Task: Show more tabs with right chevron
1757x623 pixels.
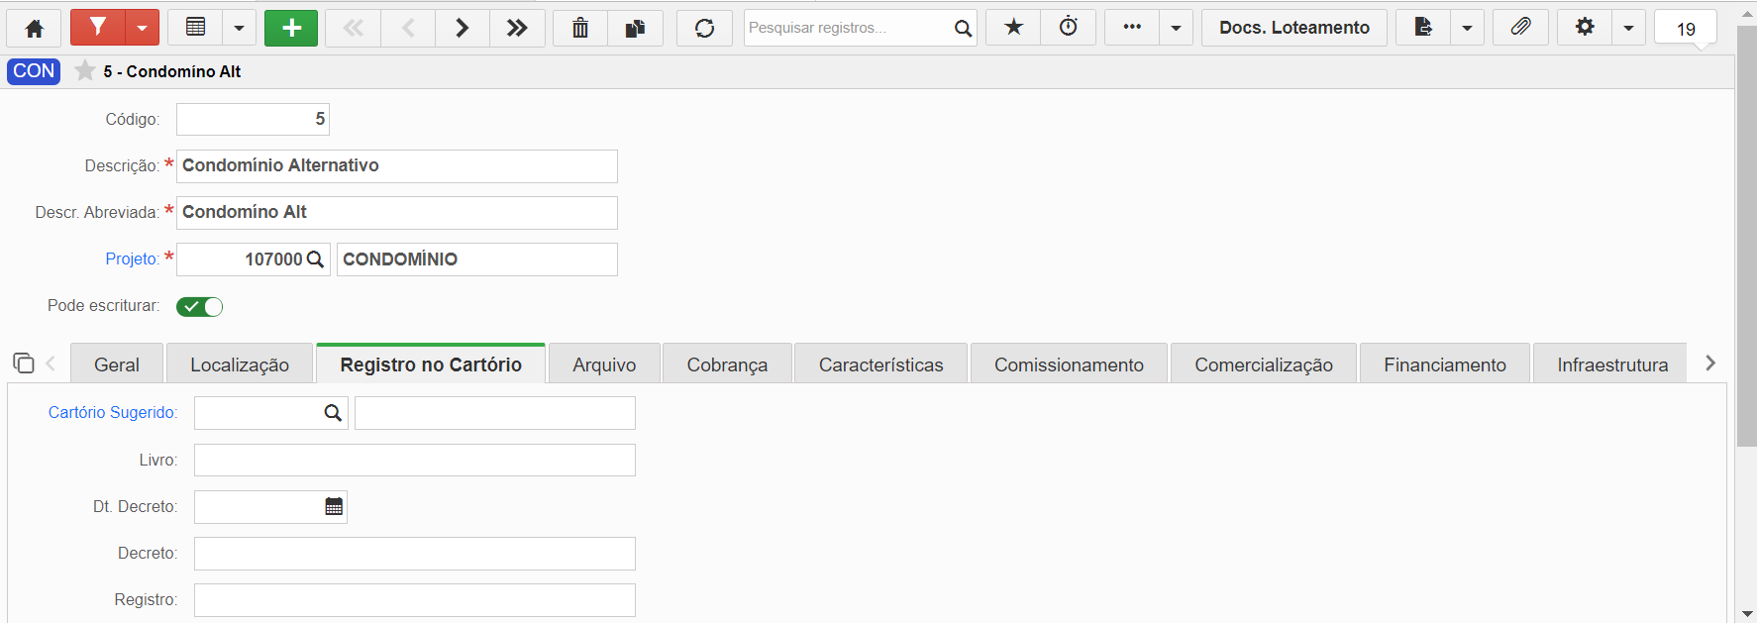Action: 1709,363
